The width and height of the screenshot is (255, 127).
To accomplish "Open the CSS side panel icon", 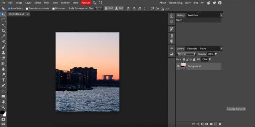I will click(171, 48).
